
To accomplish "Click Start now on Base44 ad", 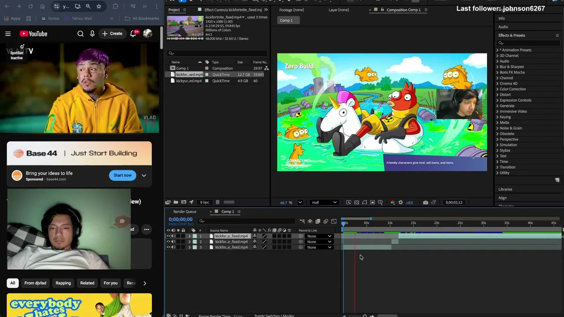I will point(122,175).
